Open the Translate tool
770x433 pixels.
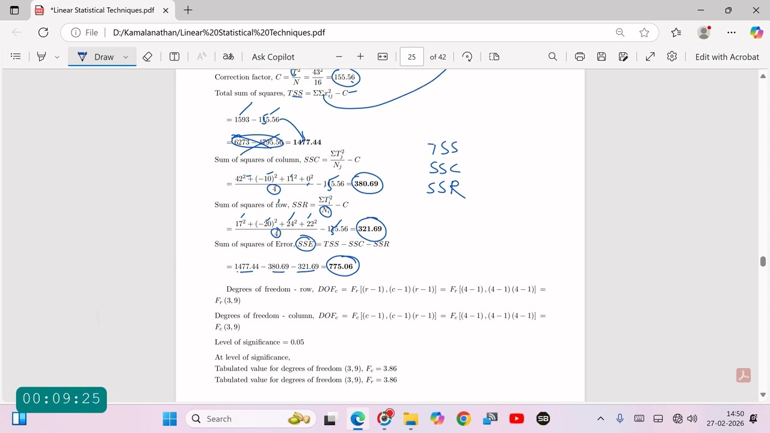pyautogui.click(x=229, y=57)
